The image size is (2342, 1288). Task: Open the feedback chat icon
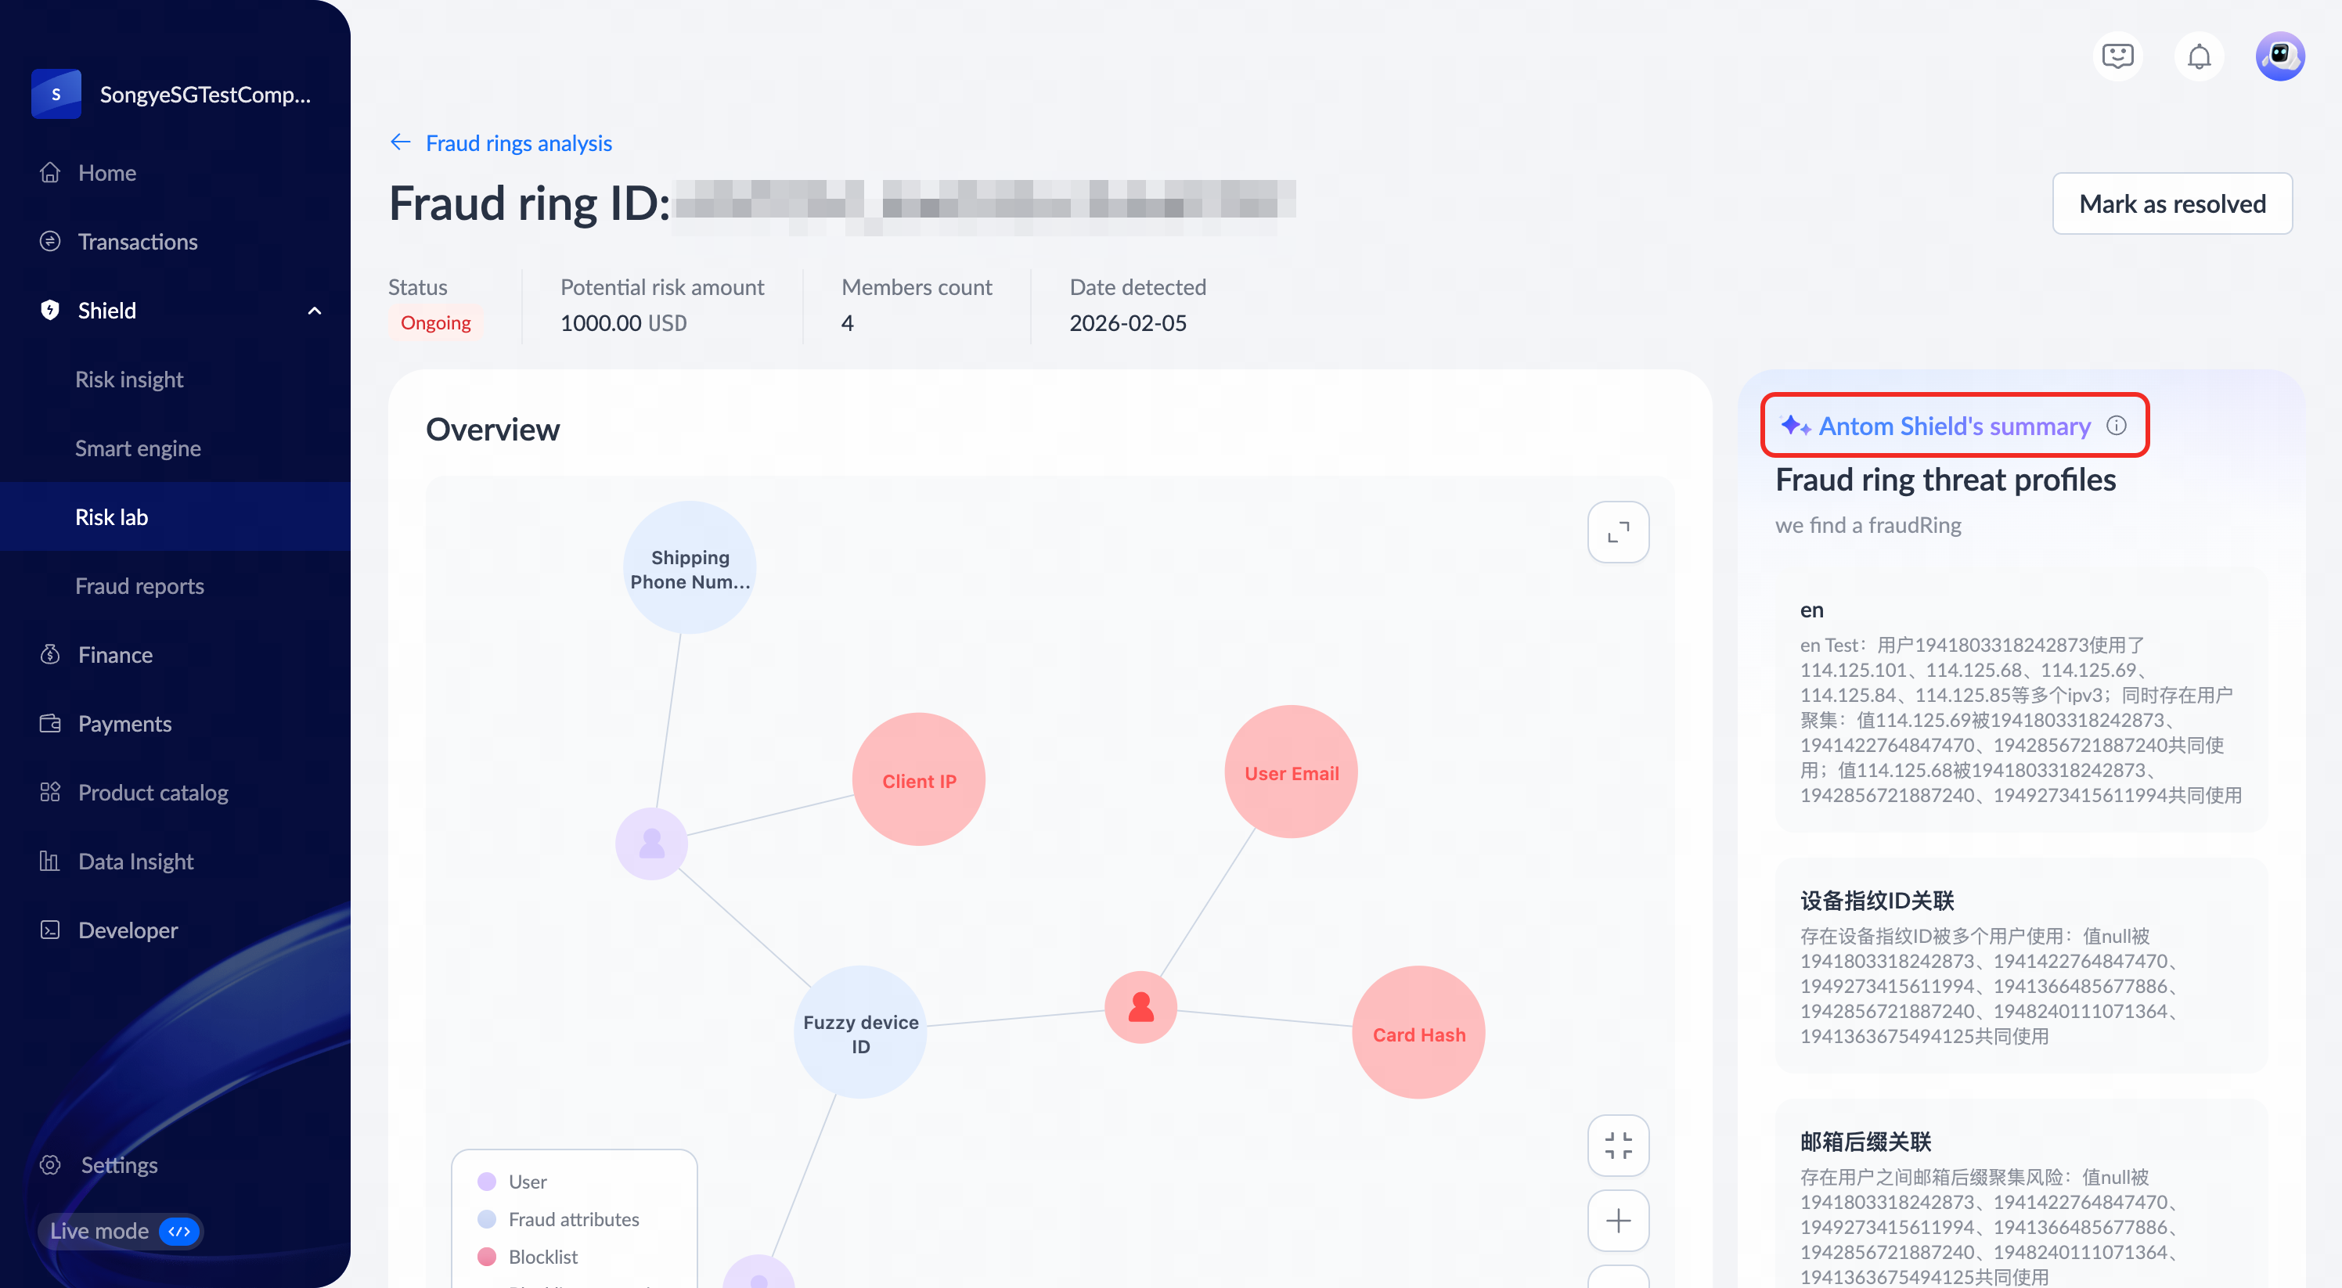[x=2117, y=57]
